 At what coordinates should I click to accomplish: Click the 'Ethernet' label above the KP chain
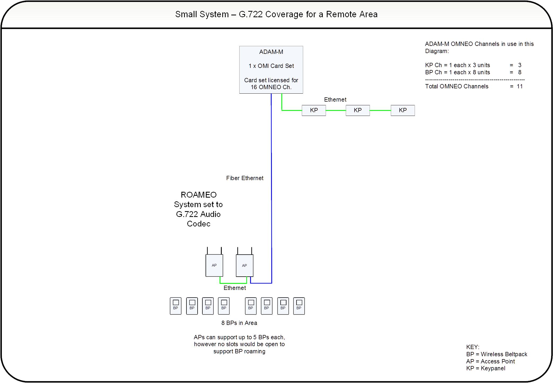335,100
